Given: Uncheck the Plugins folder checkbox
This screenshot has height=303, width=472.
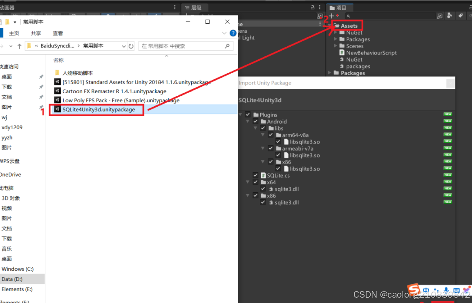Looking at the screenshot, I should [248, 114].
